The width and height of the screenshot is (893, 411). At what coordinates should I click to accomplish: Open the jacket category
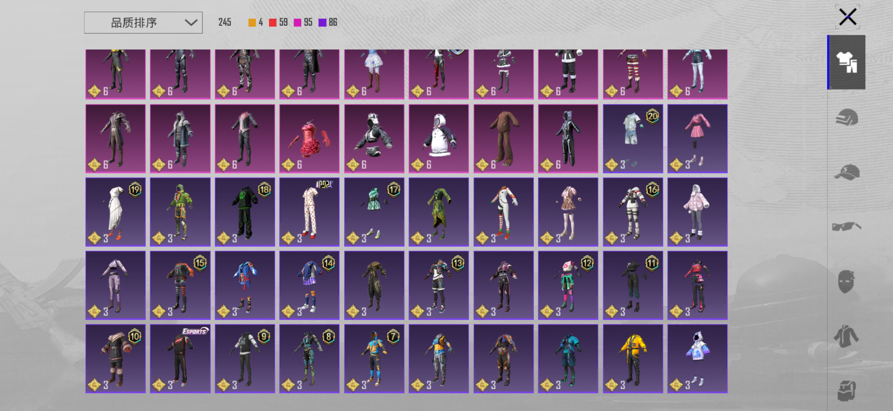(x=847, y=336)
